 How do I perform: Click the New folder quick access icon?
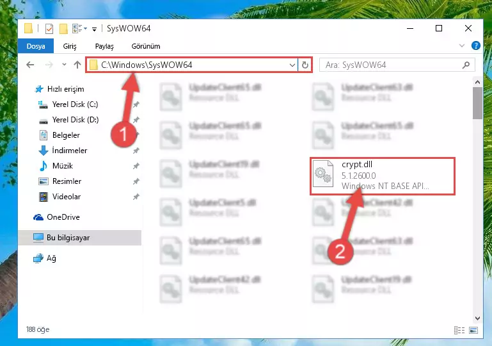[x=64, y=29]
